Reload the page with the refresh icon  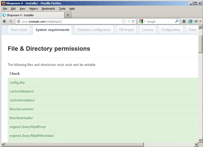click(x=133, y=21)
